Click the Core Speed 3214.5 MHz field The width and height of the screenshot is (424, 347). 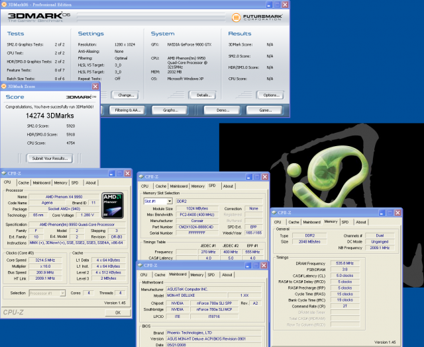point(45,260)
